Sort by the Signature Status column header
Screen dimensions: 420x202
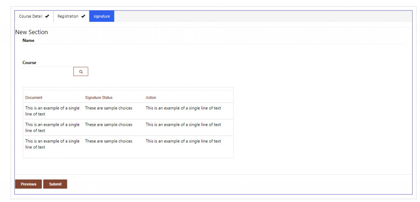pos(98,97)
